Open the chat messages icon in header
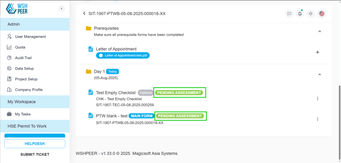This screenshot has width=341, height=163. (289, 14)
